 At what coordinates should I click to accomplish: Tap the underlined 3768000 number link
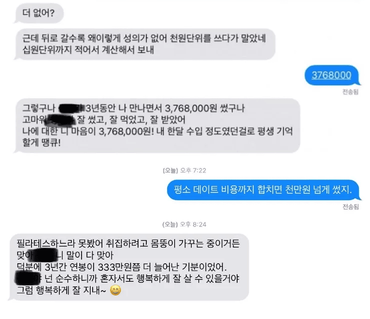(331, 75)
